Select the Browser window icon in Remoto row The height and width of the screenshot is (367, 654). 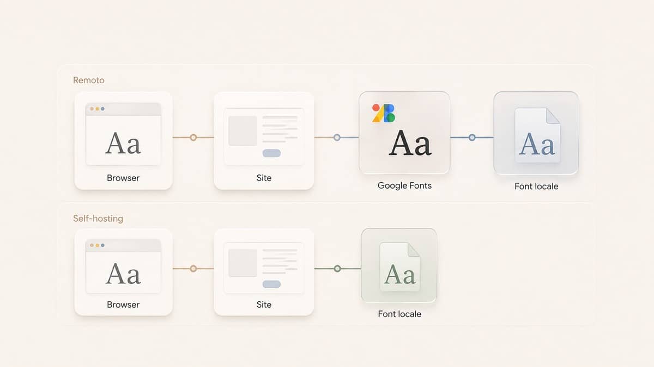click(x=123, y=134)
